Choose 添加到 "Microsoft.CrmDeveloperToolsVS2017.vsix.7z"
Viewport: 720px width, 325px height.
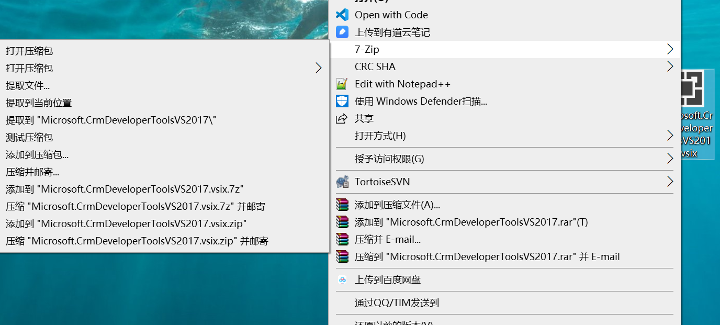(x=164, y=189)
